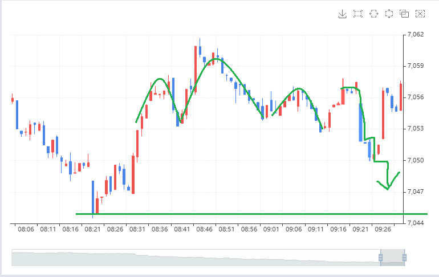Click the left handle of the zoom slider
This screenshot has height=277, width=439.
[380, 258]
